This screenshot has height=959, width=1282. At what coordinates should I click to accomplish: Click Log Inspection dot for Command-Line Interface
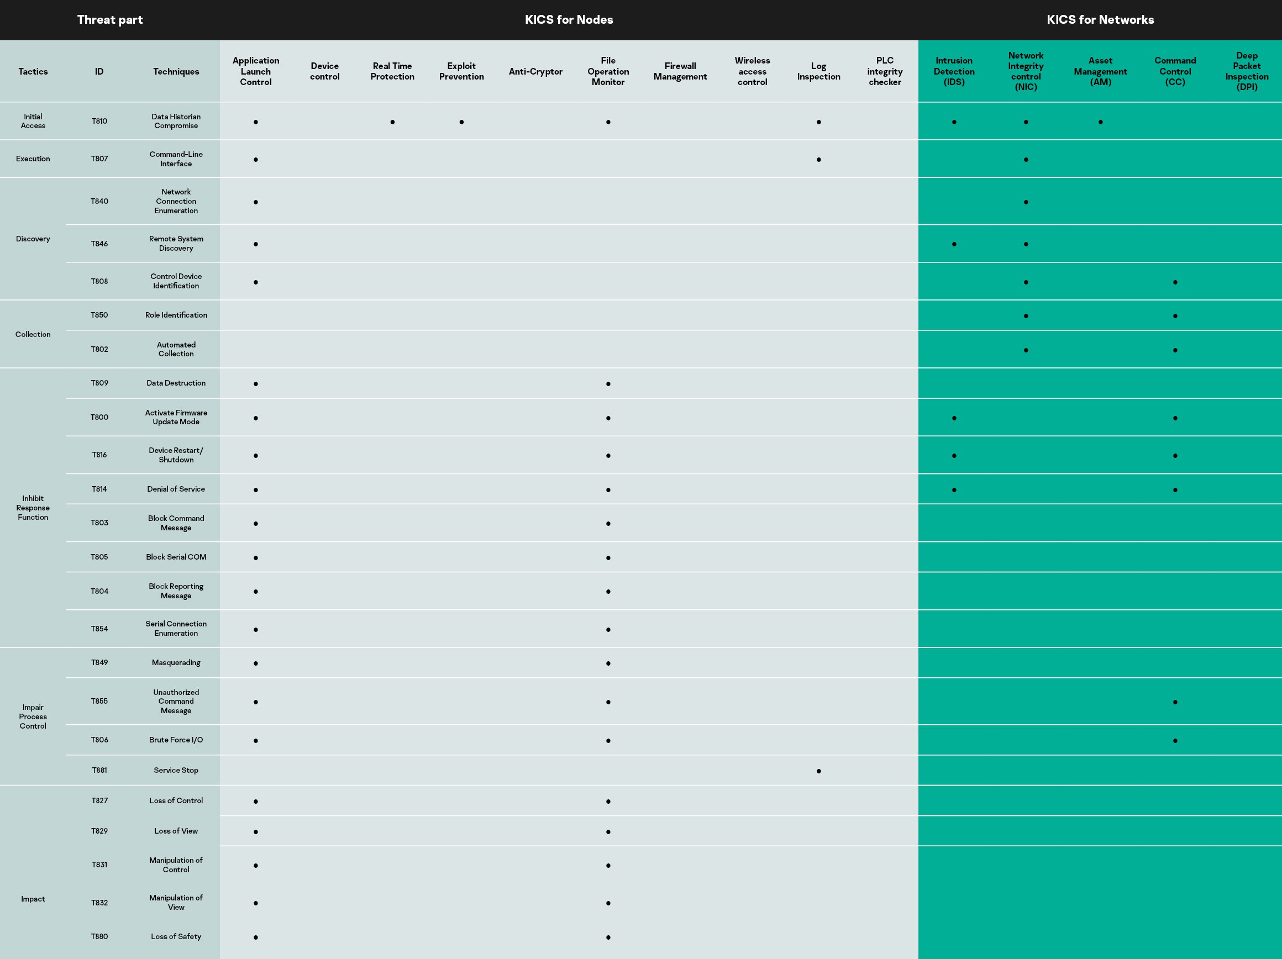818,160
